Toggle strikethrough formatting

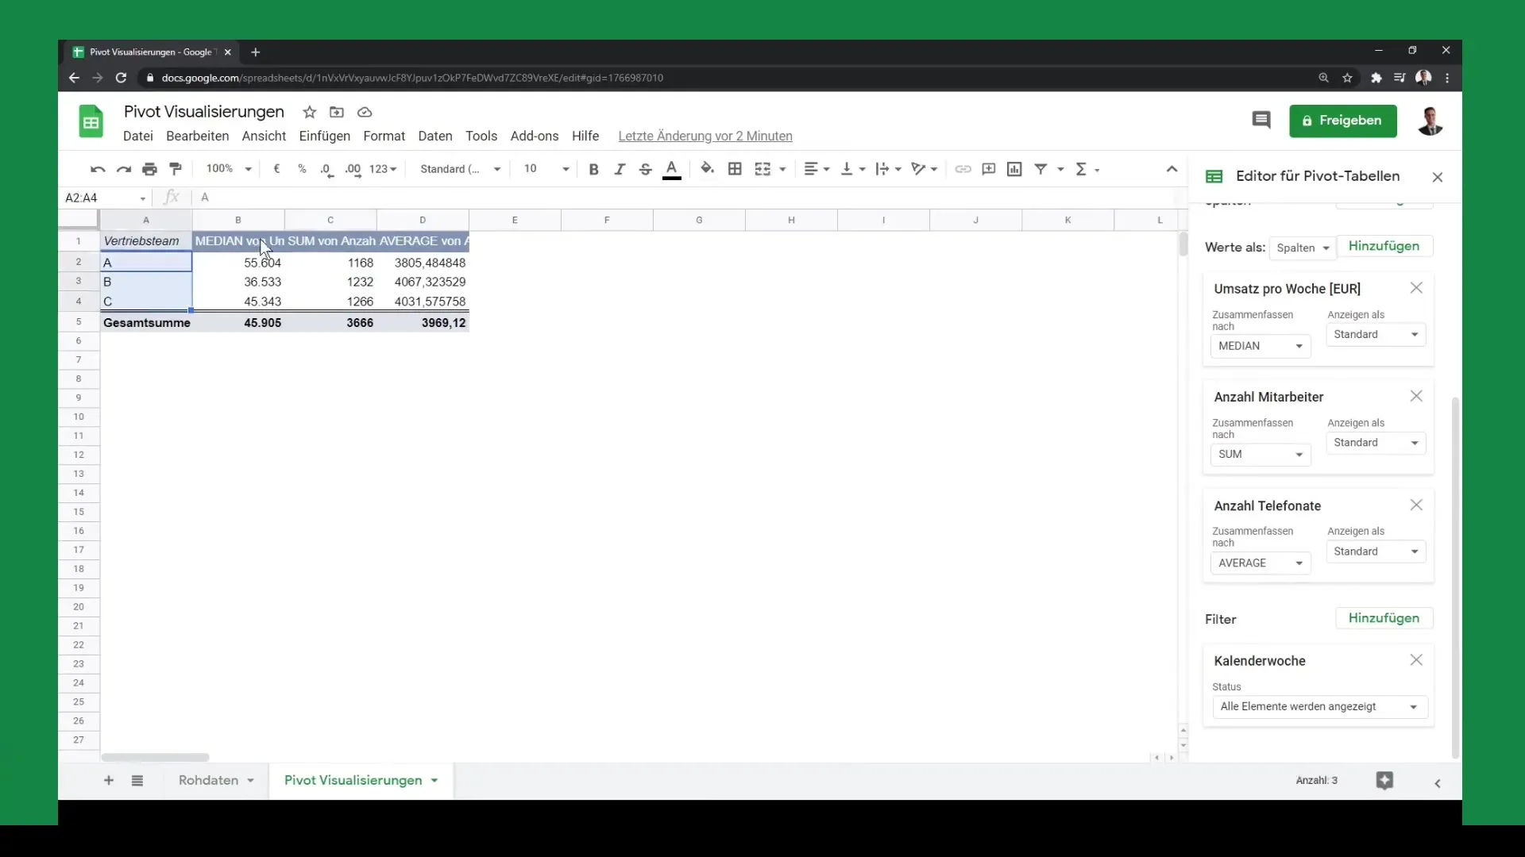(x=646, y=169)
